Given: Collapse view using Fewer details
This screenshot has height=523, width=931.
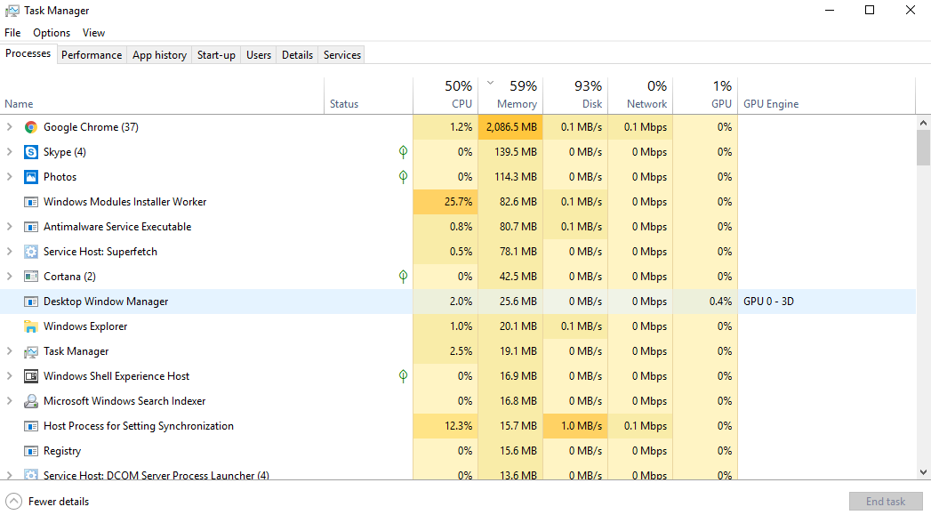Looking at the screenshot, I should pos(49,502).
